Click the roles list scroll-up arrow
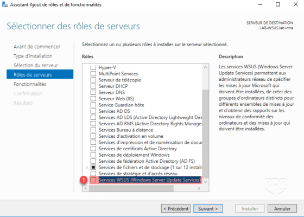The width and height of the screenshot is (304, 217). tap(206, 67)
